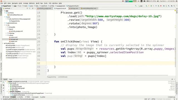Open Search Everywhere magnifier in toolbar

[x=174, y=6]
